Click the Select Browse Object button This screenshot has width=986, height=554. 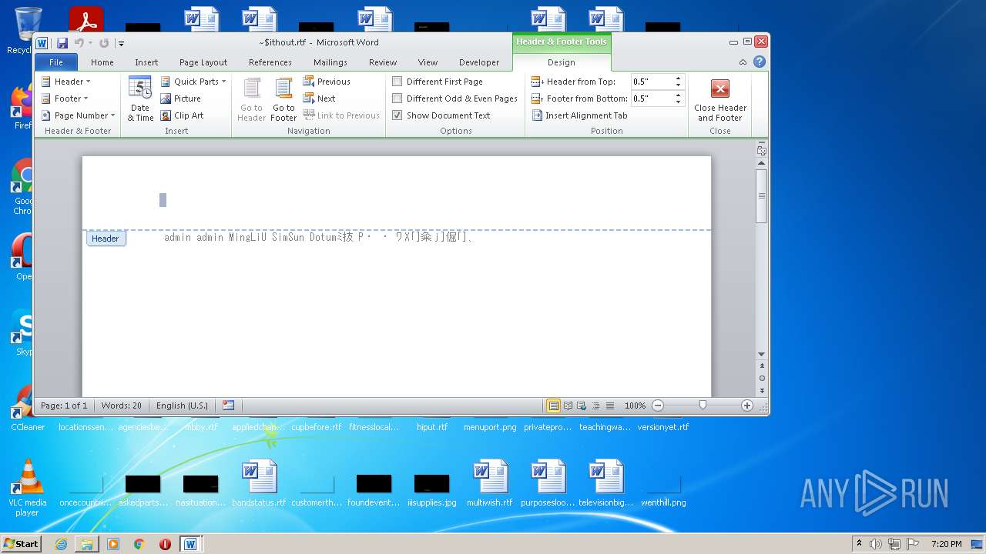(x=762, y=378)
